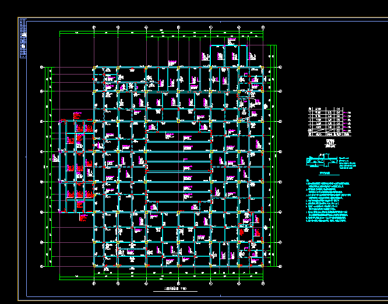The width and height of the screenshot is (388, 304).
Task: Select red annotation above the left wing
Action: (x=76, y=114)
